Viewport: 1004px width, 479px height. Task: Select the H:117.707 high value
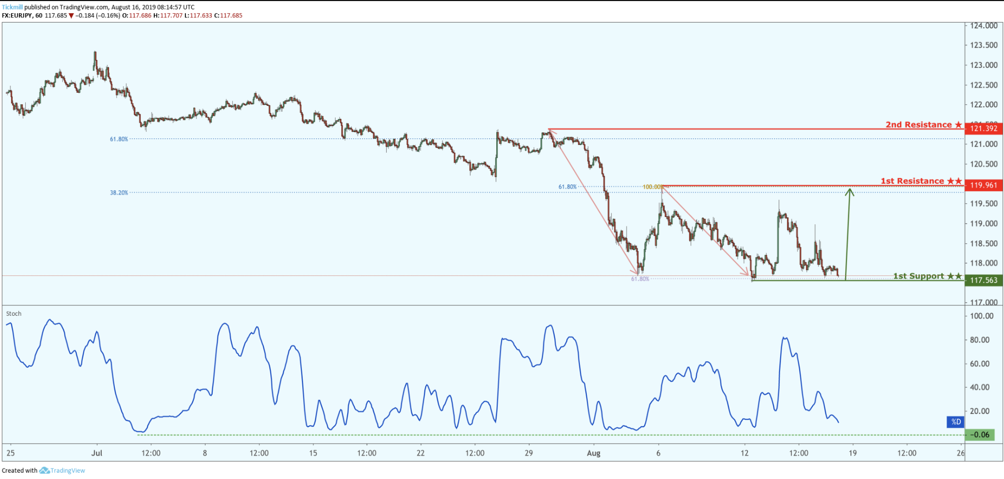pyautogui.click(x=168, y=16)
